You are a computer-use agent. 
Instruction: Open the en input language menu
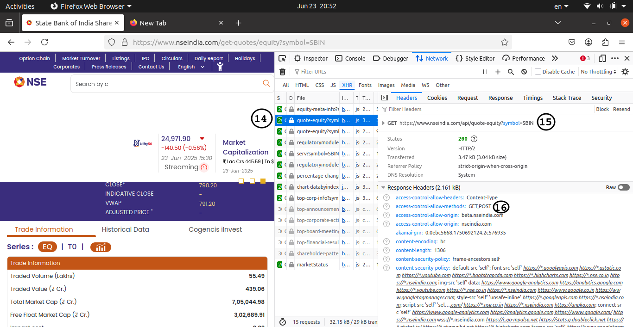tap(562, 6)
